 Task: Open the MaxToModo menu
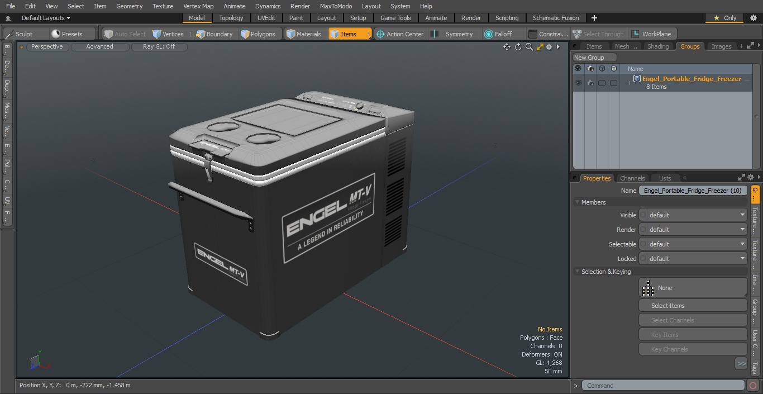[x=336, y=6]
